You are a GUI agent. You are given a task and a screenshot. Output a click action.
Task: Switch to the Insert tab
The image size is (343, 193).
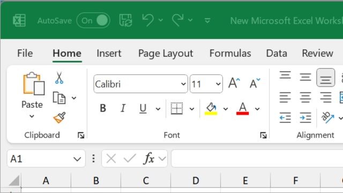[x=109, y=53]
